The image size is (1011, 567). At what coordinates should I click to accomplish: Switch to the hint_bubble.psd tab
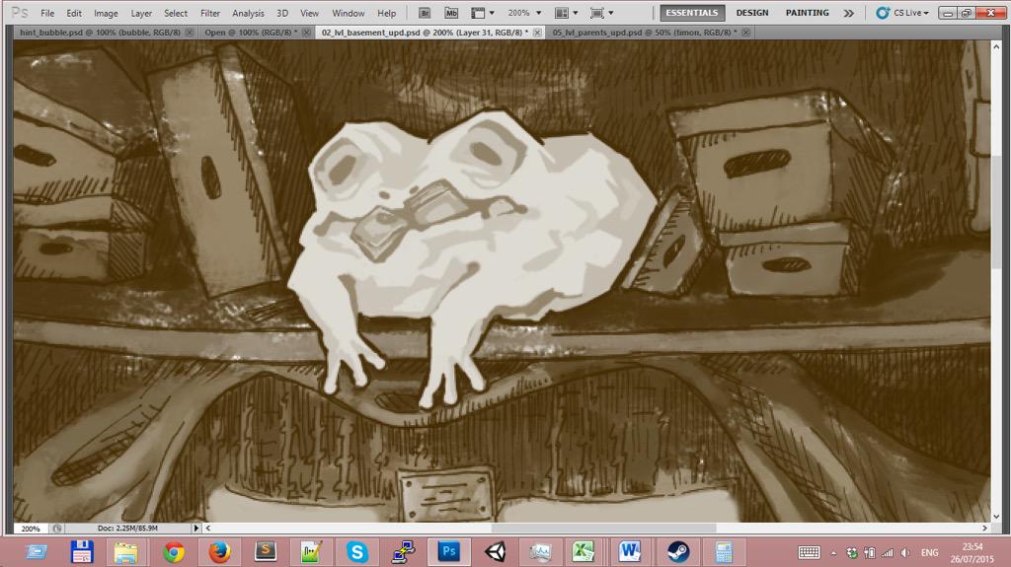pos(100,33)
